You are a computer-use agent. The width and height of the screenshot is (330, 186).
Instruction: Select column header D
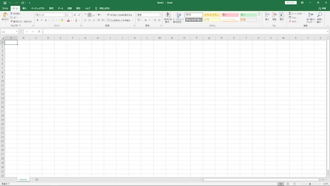(x=48, y=38)
